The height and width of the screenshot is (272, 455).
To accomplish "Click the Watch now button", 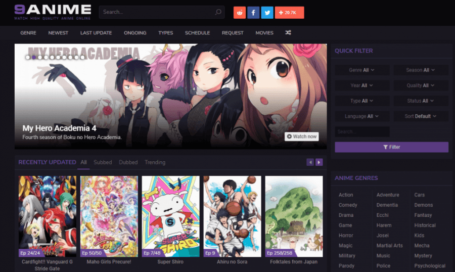I will (x=301, y=137).
